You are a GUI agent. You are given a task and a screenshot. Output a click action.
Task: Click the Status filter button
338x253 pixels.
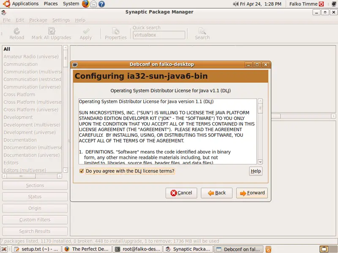point(35,197)
